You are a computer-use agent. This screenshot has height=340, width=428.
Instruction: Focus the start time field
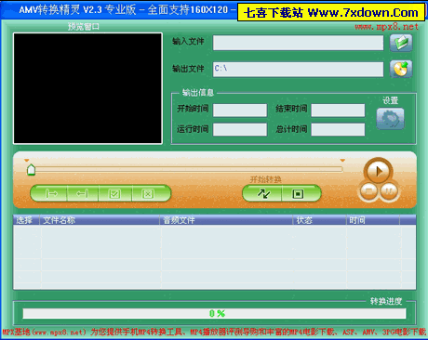tap(240, 110)
